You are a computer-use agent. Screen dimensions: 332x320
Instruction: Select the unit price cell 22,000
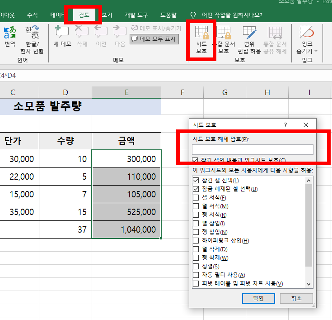click(19, 177)
